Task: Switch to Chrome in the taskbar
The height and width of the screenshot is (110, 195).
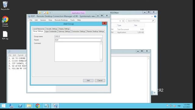Action: 38,106
